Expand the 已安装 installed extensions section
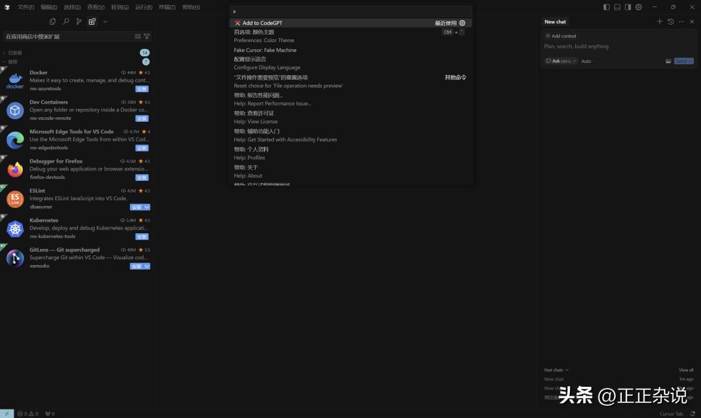 (x=15, y=52)
